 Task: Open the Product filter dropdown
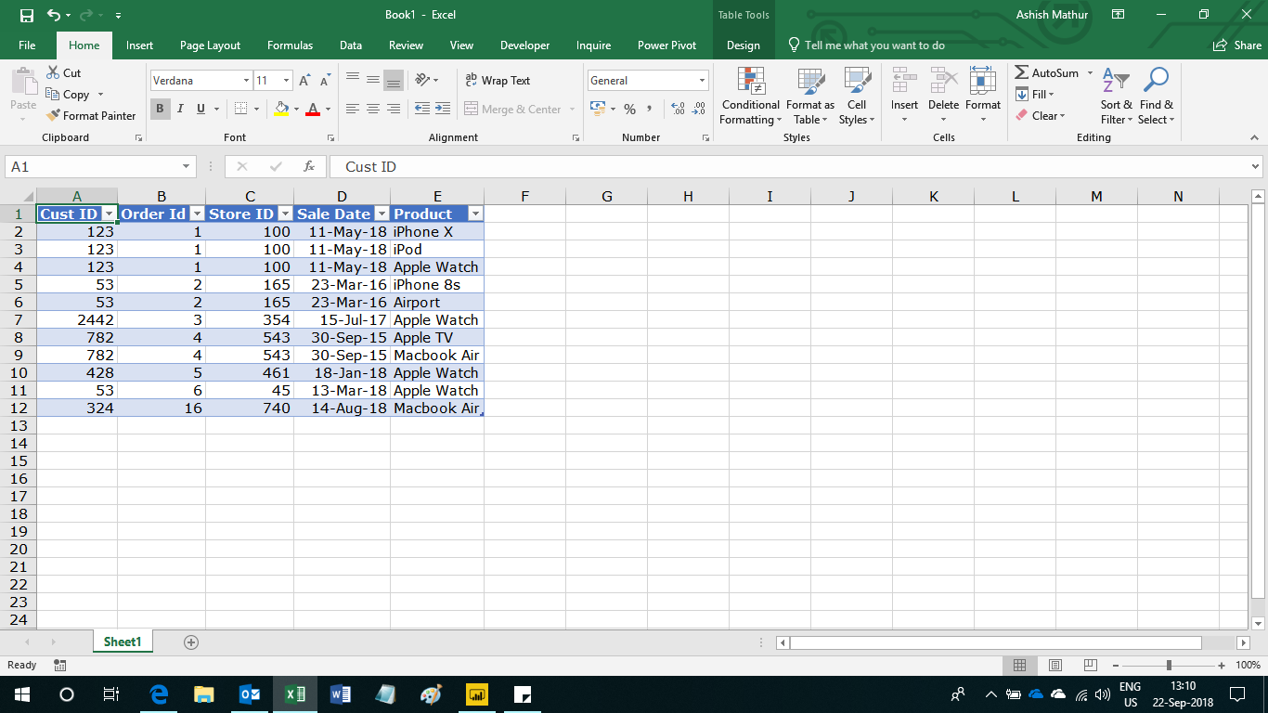[475, 214]
